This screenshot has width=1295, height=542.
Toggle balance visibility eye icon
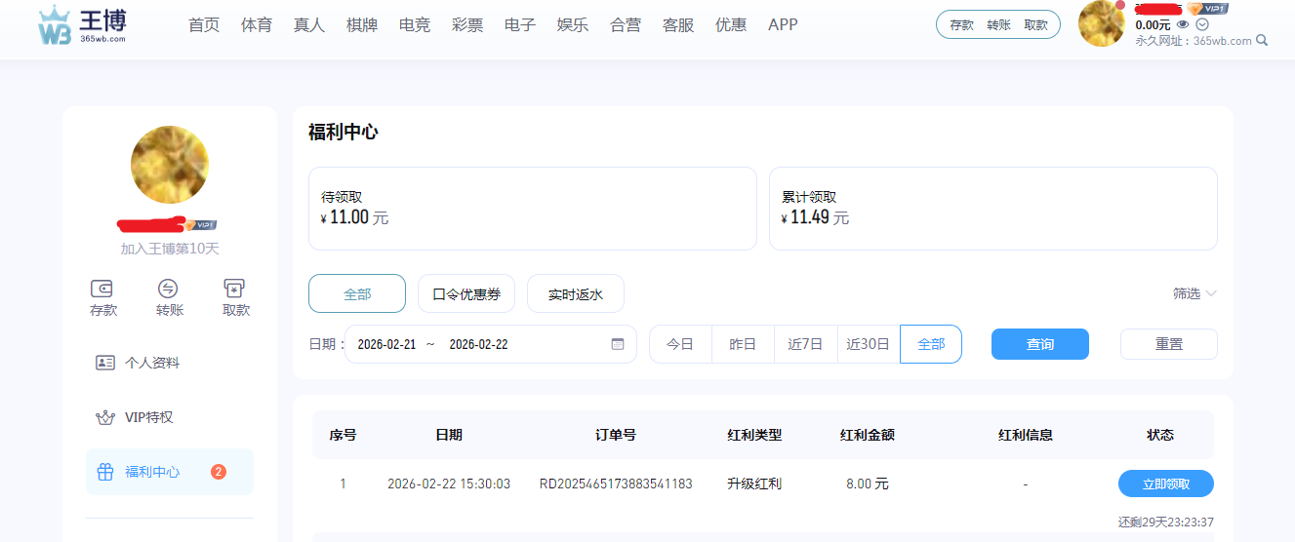1183,24
